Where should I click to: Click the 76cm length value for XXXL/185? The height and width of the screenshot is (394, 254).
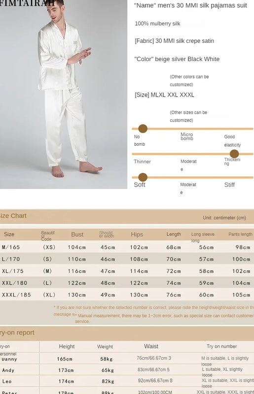(174, 295)
